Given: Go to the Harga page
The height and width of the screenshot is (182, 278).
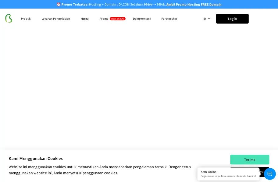Looking at the screenshot, I should [x=85, y=19].
